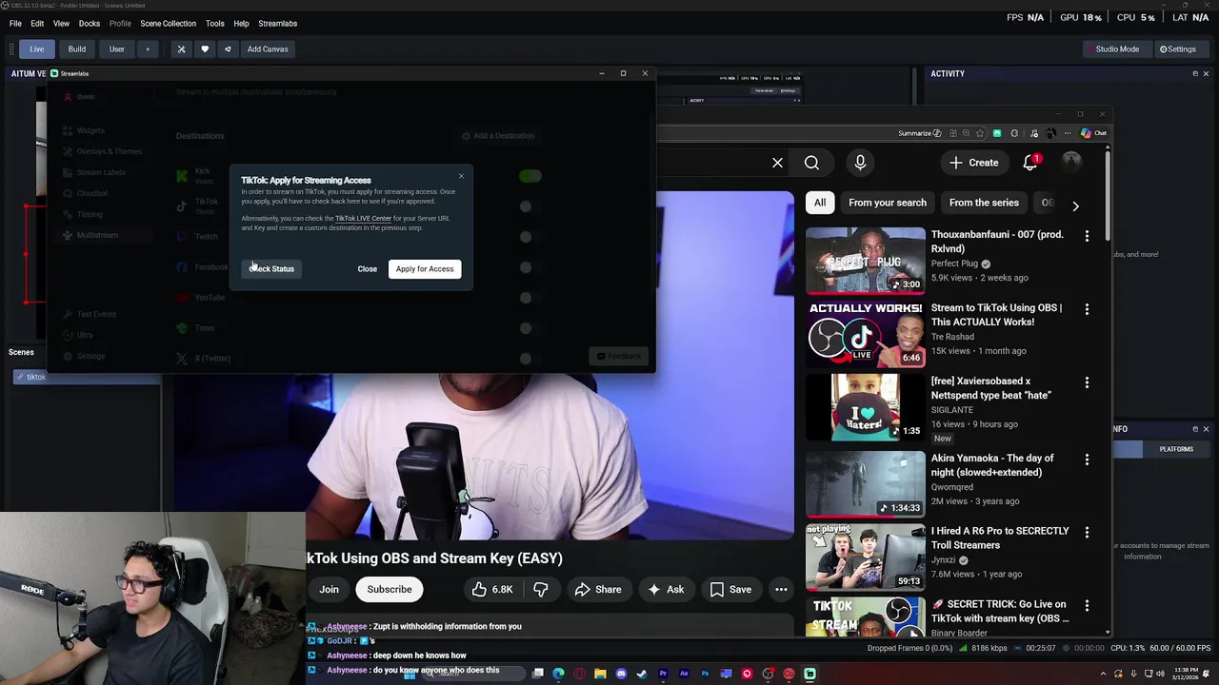Open the Tools menu
This screenshot has height=685, width=1219.
pos(215,23)
